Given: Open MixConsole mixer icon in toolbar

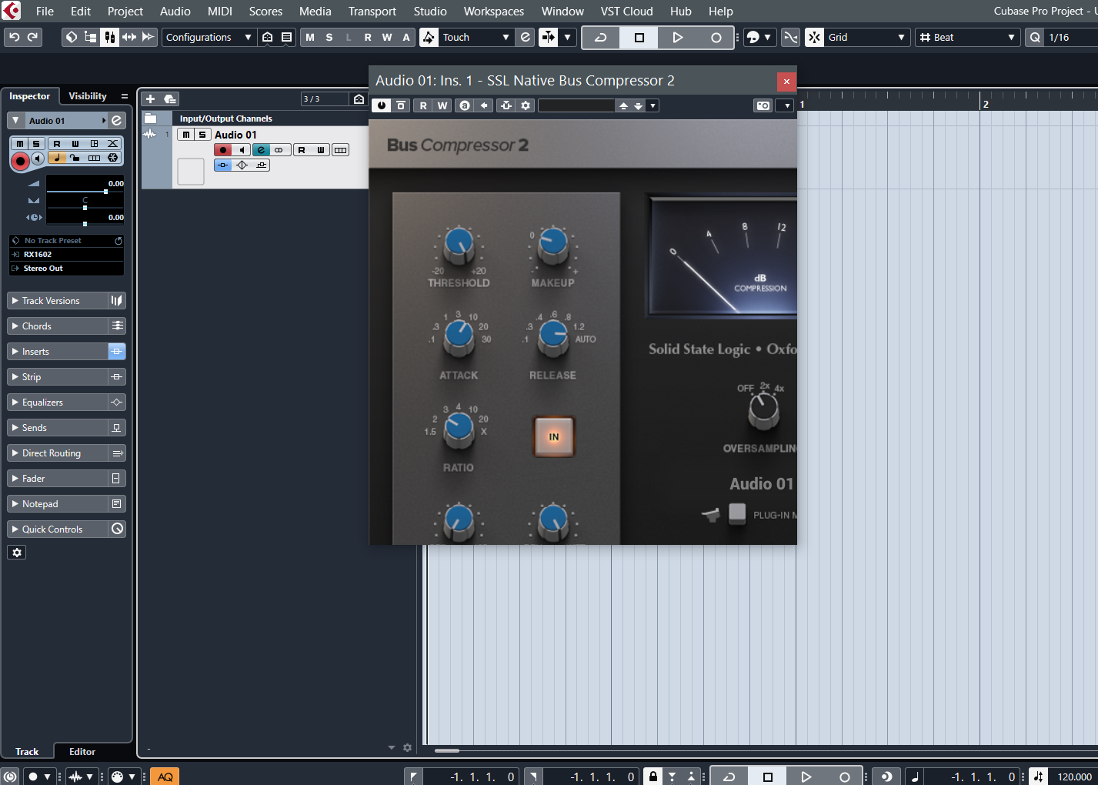Looking at the screenshot, I should click(x=110, y=37).
